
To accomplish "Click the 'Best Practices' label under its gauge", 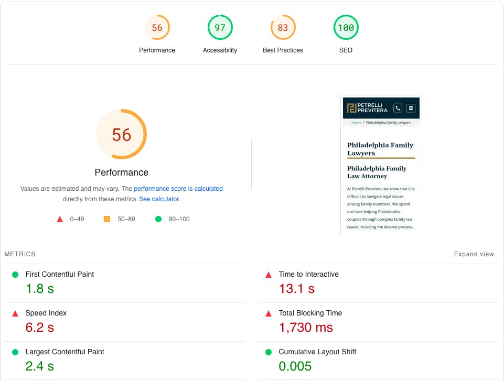I will click(x=283, y=50).
